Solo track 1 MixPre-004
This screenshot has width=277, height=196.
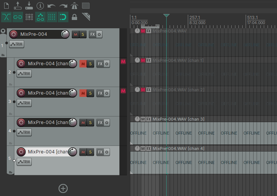[83, 34]
